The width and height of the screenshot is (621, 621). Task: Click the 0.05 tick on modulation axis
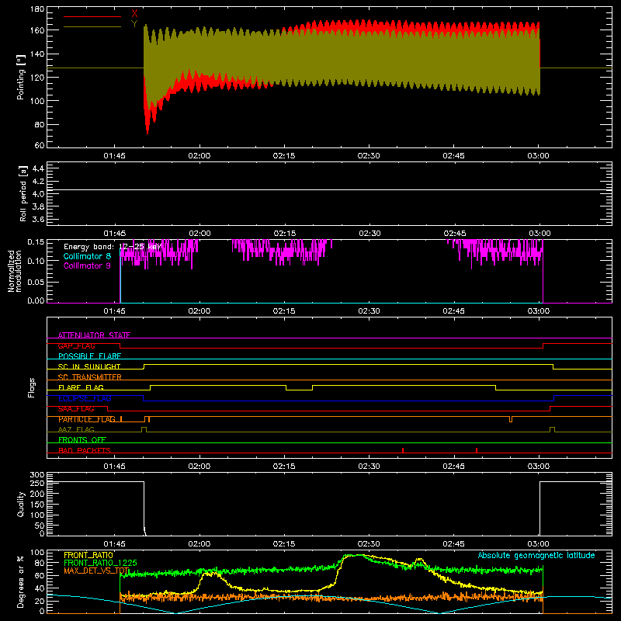(36, 282)
